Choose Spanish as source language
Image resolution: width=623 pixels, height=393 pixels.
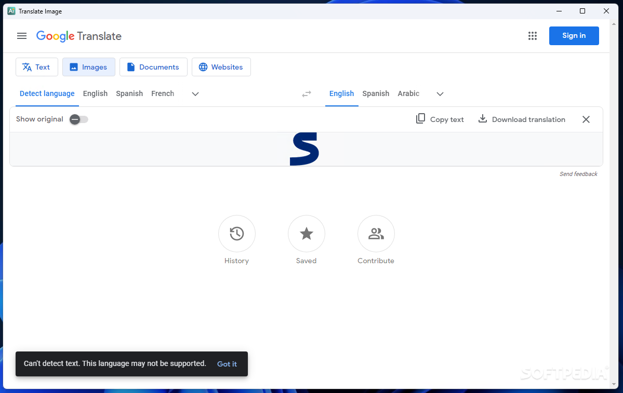pos(129,93)
